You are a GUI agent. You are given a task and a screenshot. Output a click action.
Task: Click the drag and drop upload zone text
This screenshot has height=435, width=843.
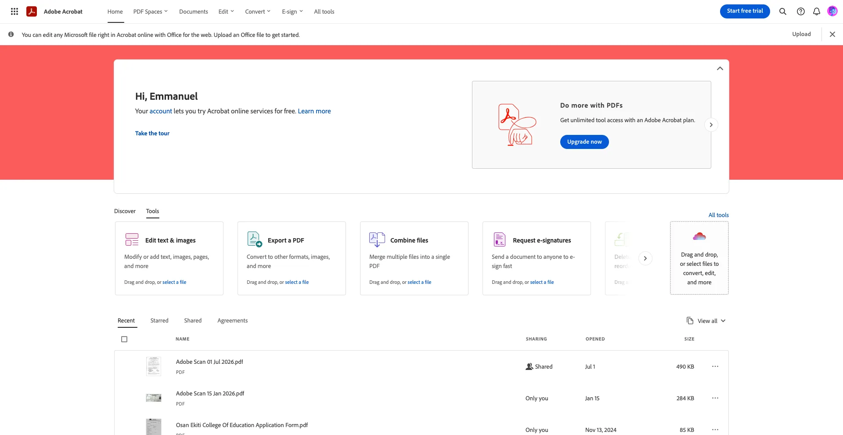coord(699,268)
